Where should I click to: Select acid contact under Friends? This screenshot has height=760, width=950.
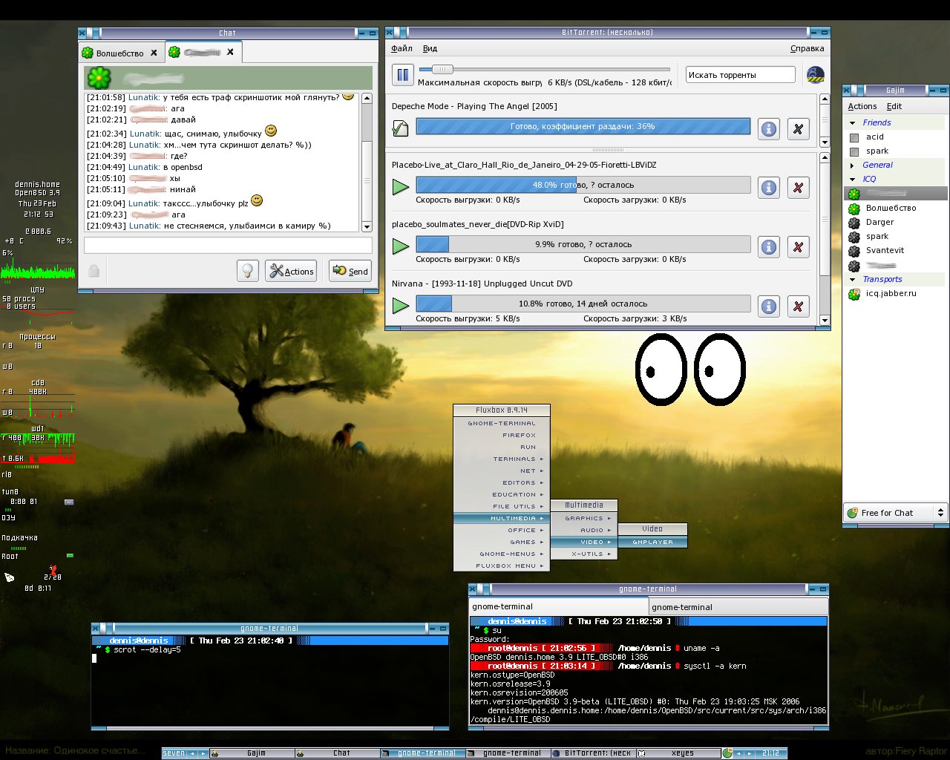895,137
